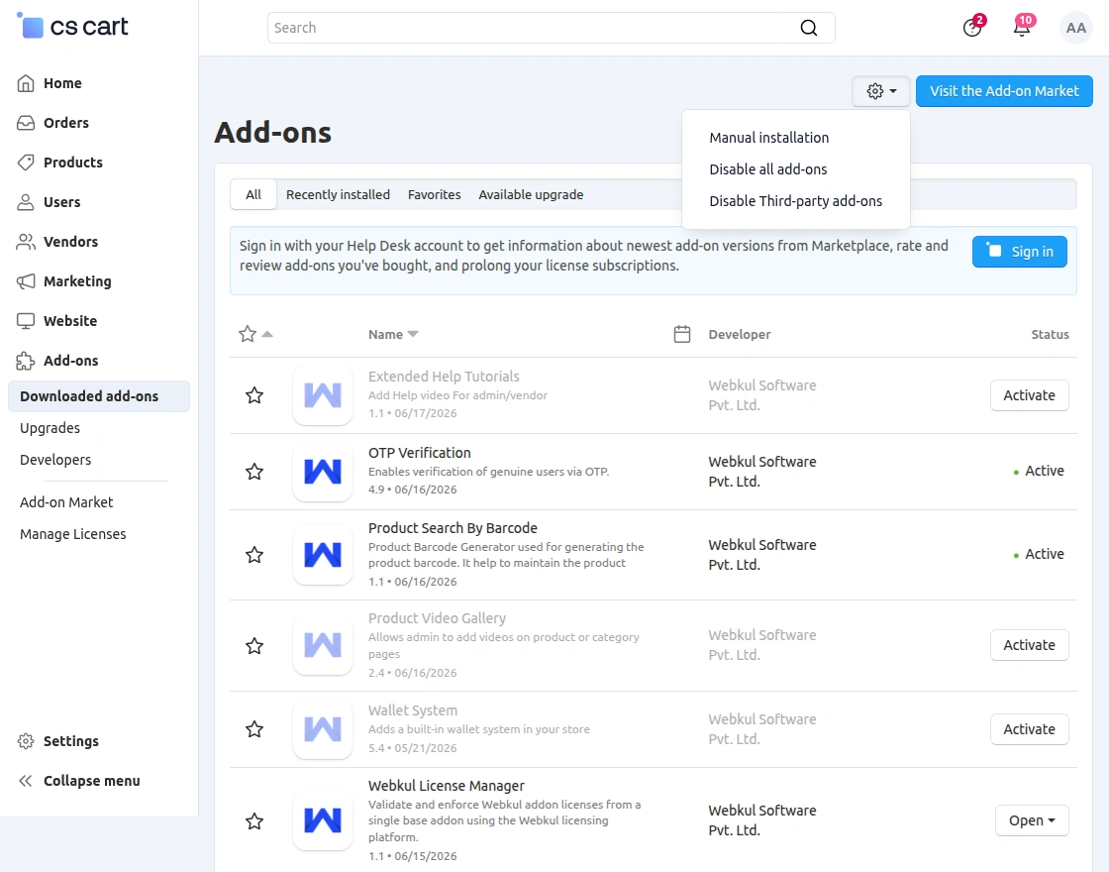Click the Status column header

1050,334
